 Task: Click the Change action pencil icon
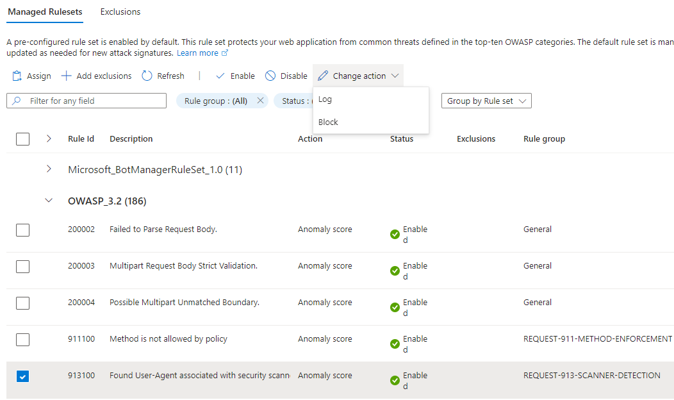coord(322,76)
